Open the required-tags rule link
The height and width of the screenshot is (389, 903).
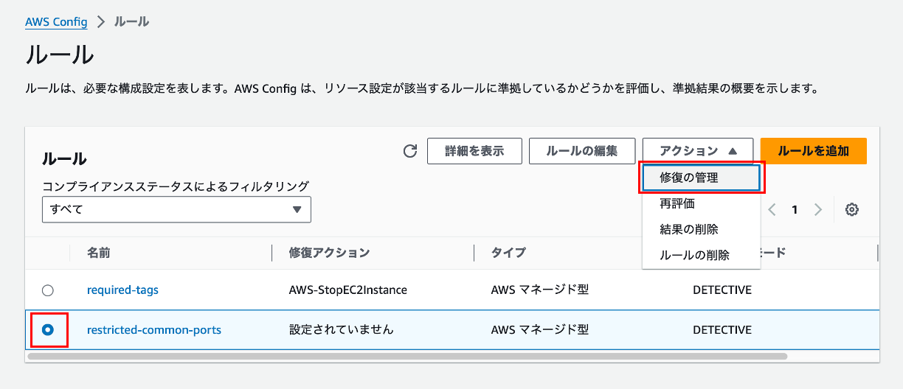click(x=122, y=290)
